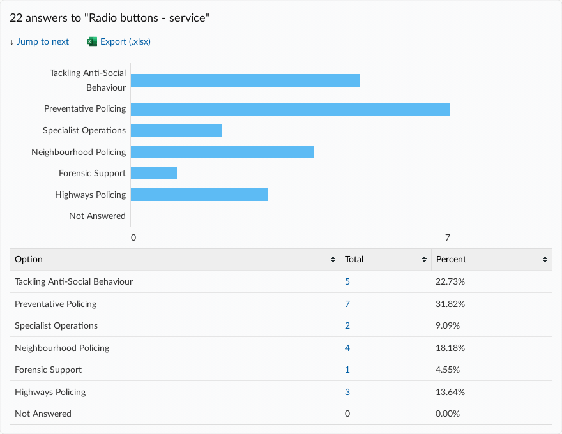This screenshot has width=562, height=434.
Task: Click the Jump to next link
Action: [x=40, y=42]
